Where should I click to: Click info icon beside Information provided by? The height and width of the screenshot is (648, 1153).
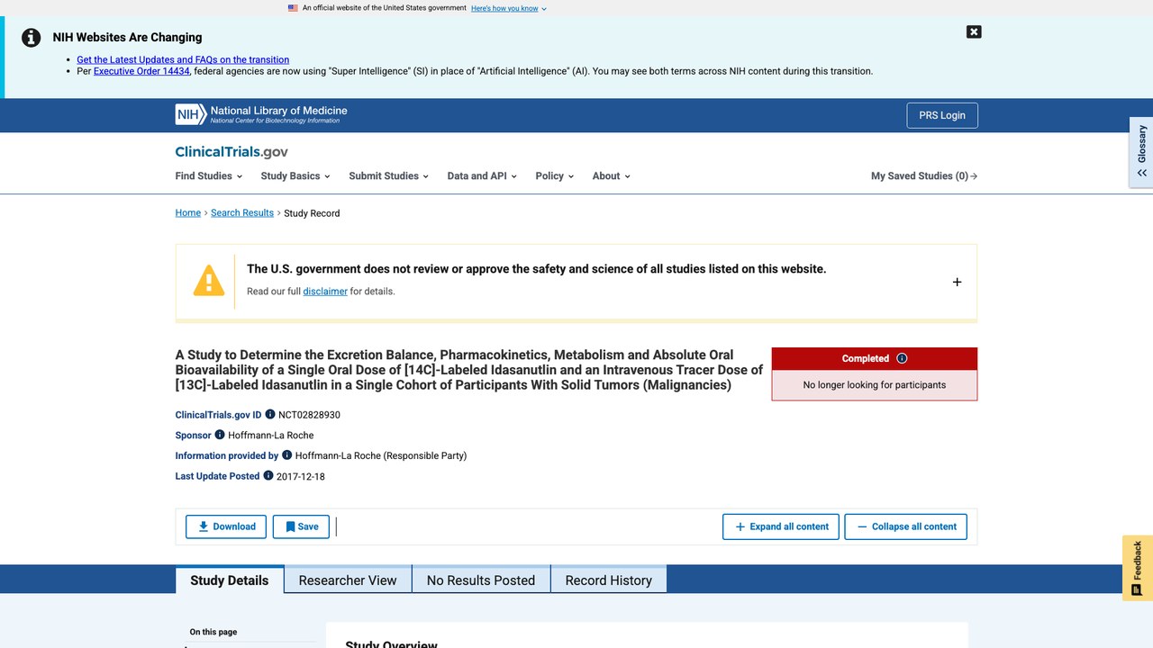pos(287,455)
